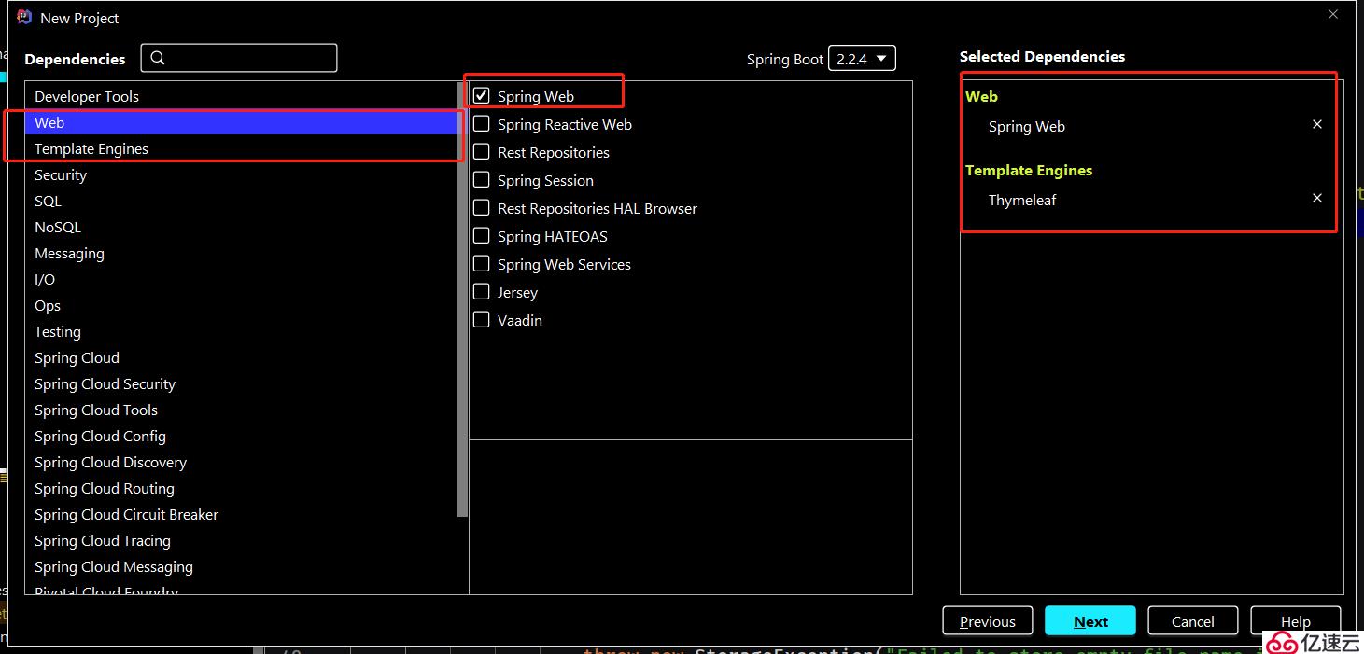Click the Next button

(x=1090, y=621)
